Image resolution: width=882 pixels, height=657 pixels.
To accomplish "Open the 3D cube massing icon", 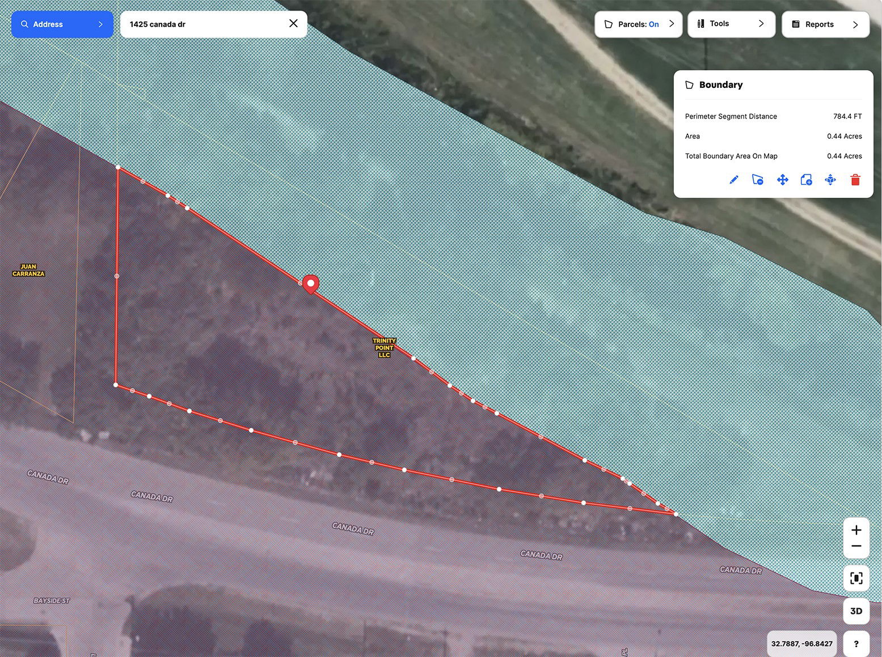I will tap(830, 180).
